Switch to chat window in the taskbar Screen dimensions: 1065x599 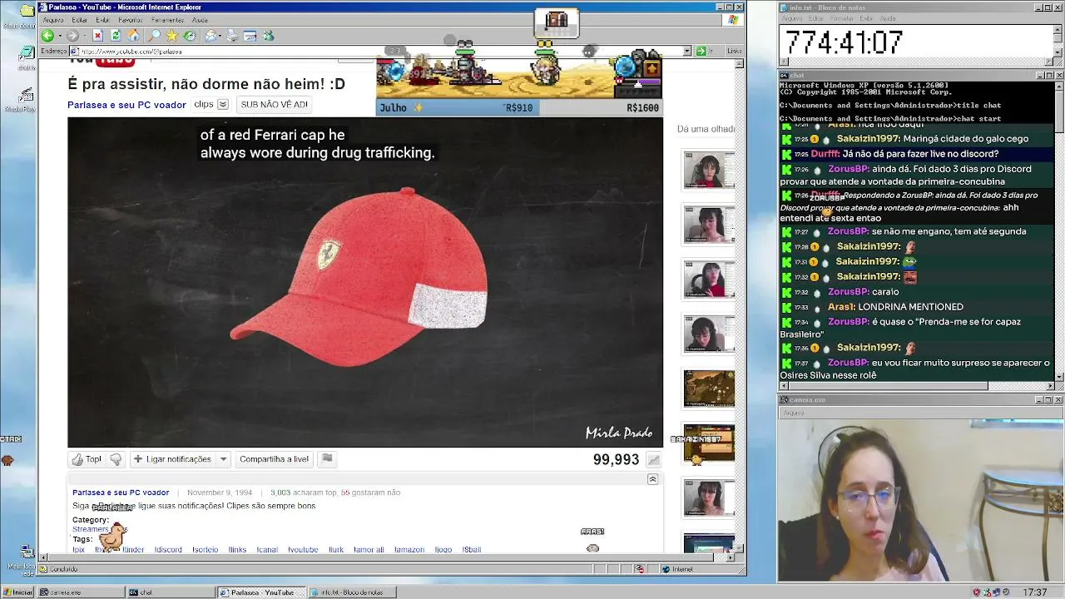pos(171,592)
